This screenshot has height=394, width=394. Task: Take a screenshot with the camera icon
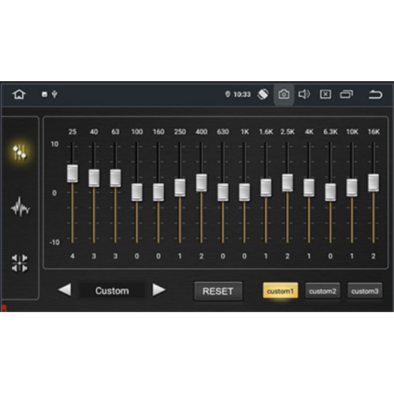[x=284, y=95]
